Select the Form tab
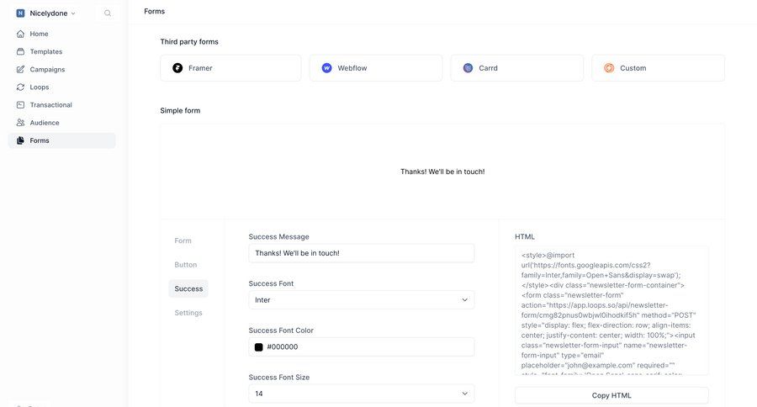This screenshot has height=407, width=757. [183, 240]
